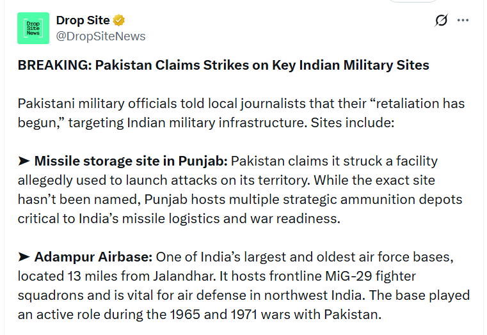
Task: Click the 'MiG-29' text in the post
Action: point(349,276)
